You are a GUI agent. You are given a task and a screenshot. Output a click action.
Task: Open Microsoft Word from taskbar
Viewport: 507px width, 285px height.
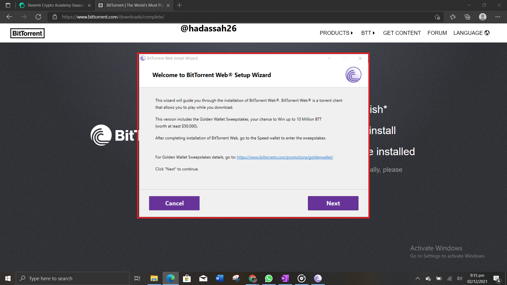(x=219, y=278)
